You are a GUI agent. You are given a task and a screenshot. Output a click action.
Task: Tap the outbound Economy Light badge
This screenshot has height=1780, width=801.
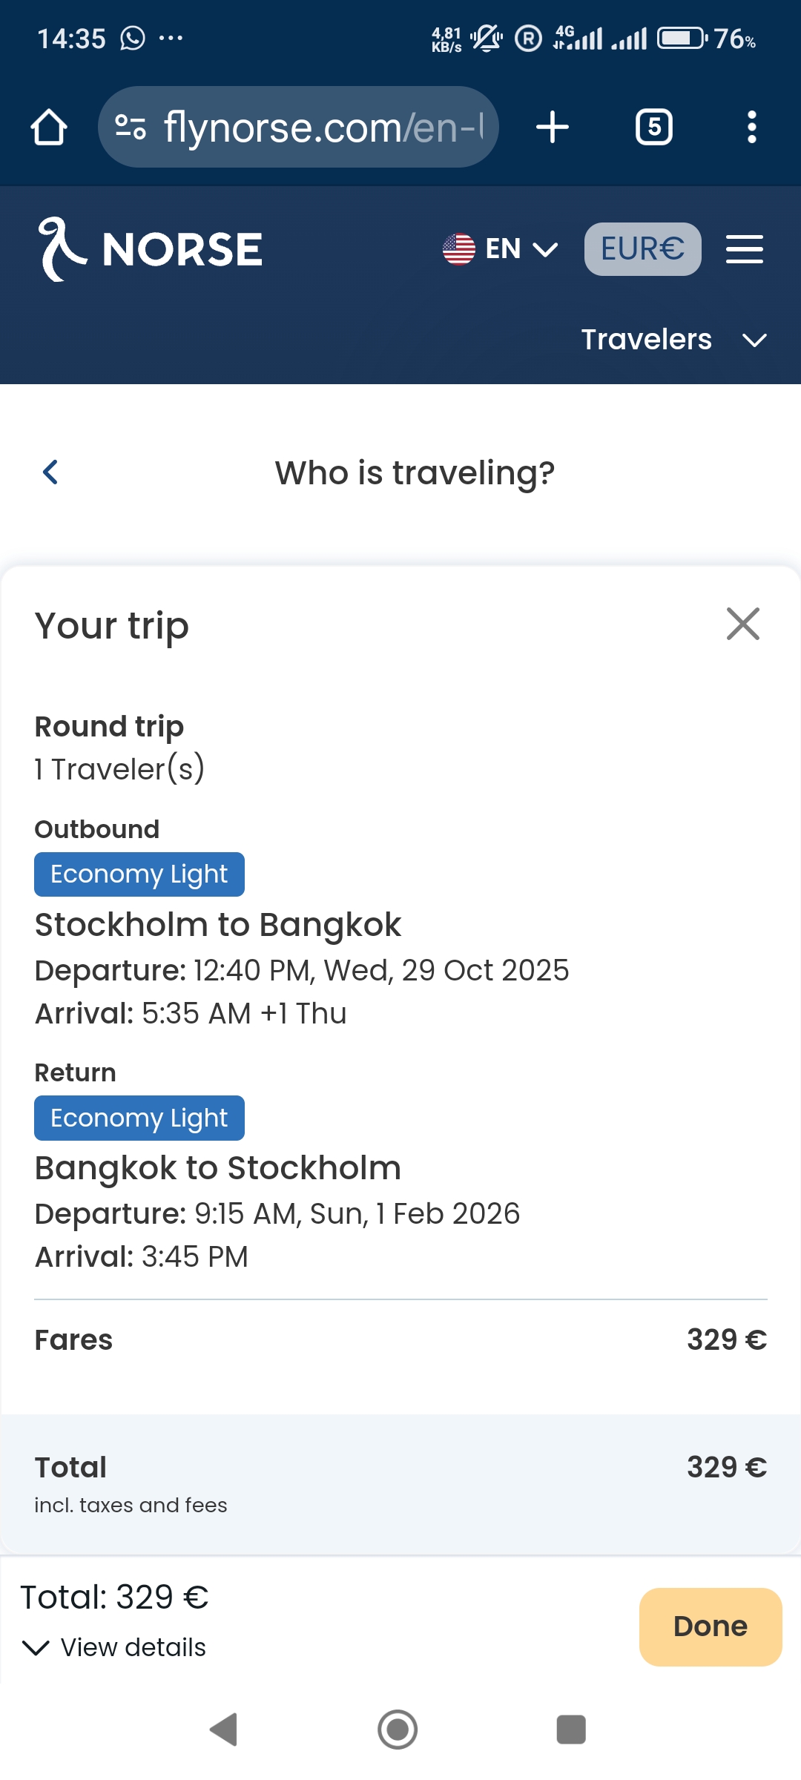[x=139, y=874]
